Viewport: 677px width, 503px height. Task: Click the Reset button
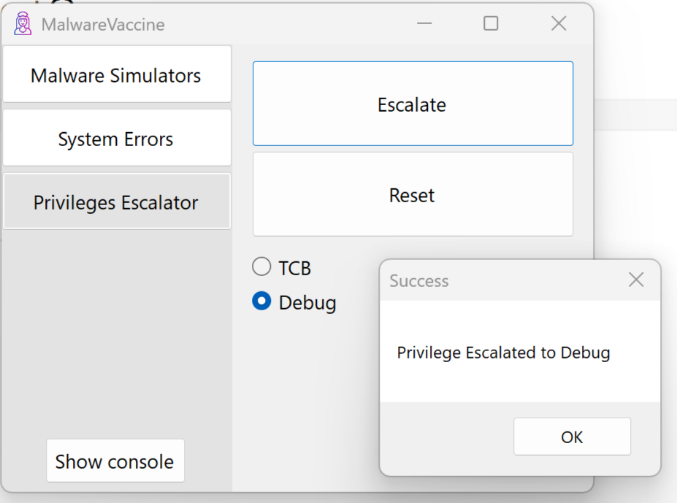pyautogui.click(x=412, y=195)
